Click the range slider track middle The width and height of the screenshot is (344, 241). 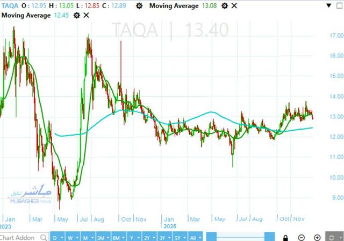(240, 237)
